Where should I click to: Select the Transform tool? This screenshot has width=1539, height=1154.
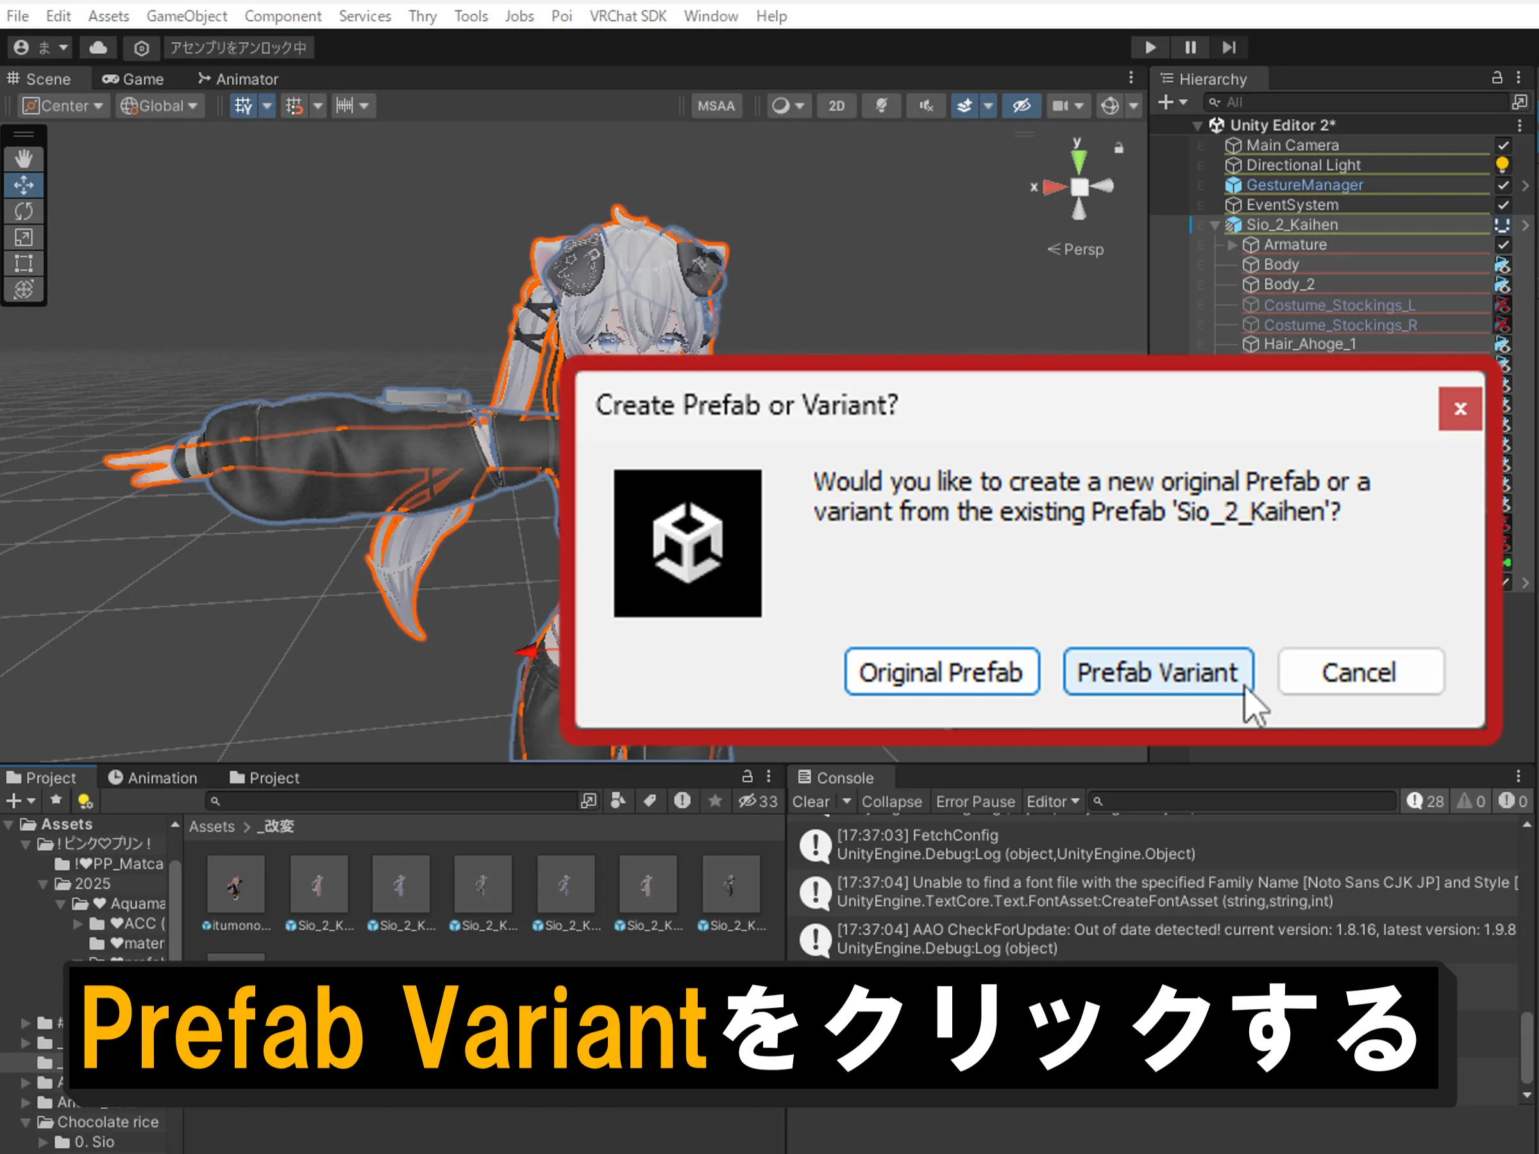pos(24,289)
